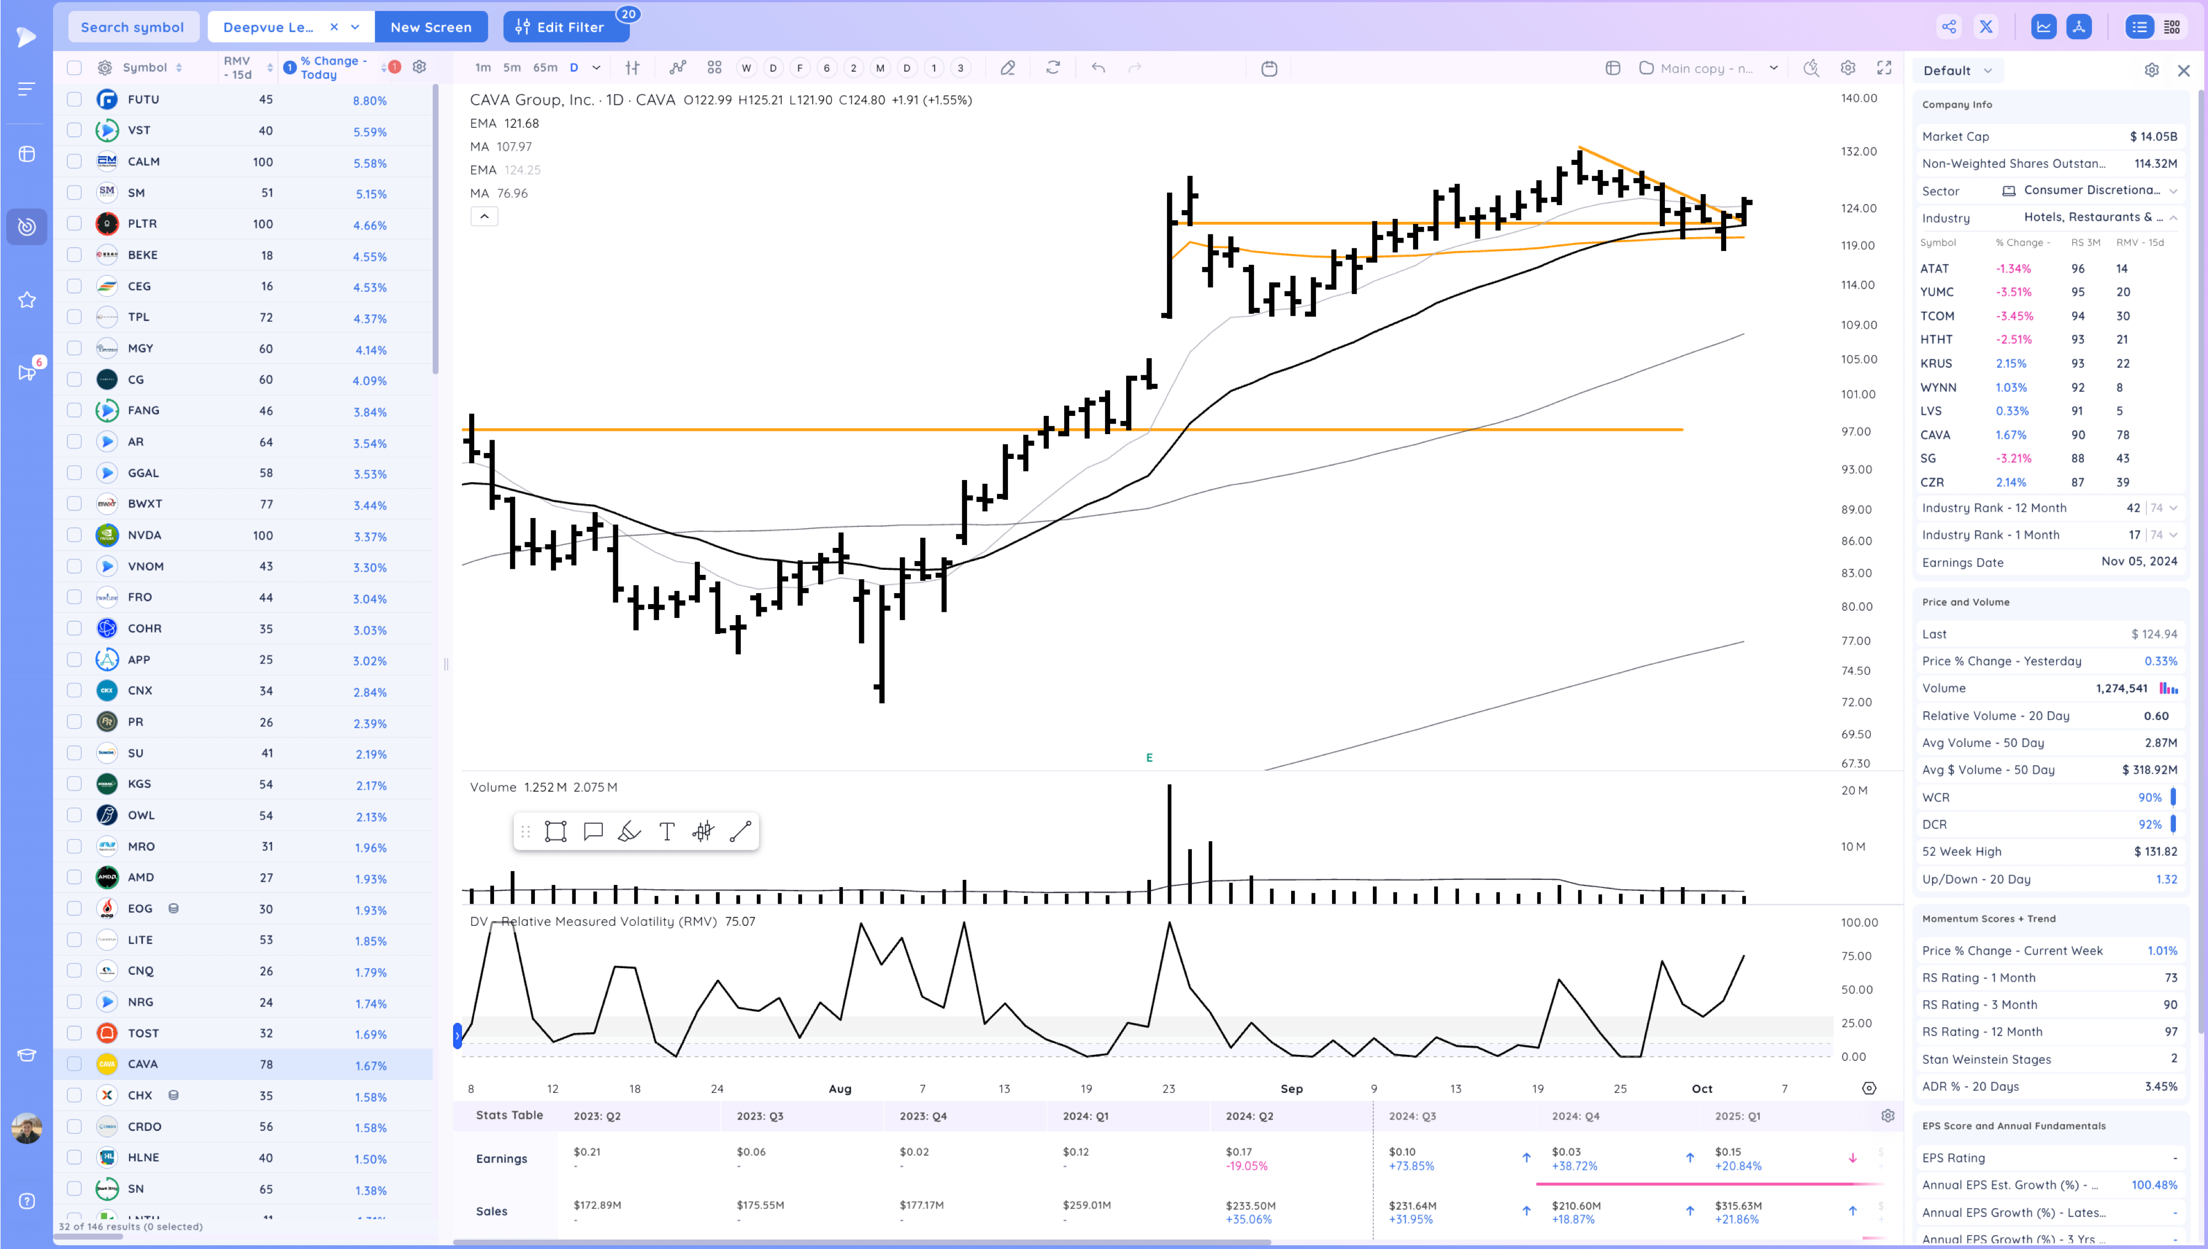
Task: Select the text annotation tool
Action: (666, 831)
